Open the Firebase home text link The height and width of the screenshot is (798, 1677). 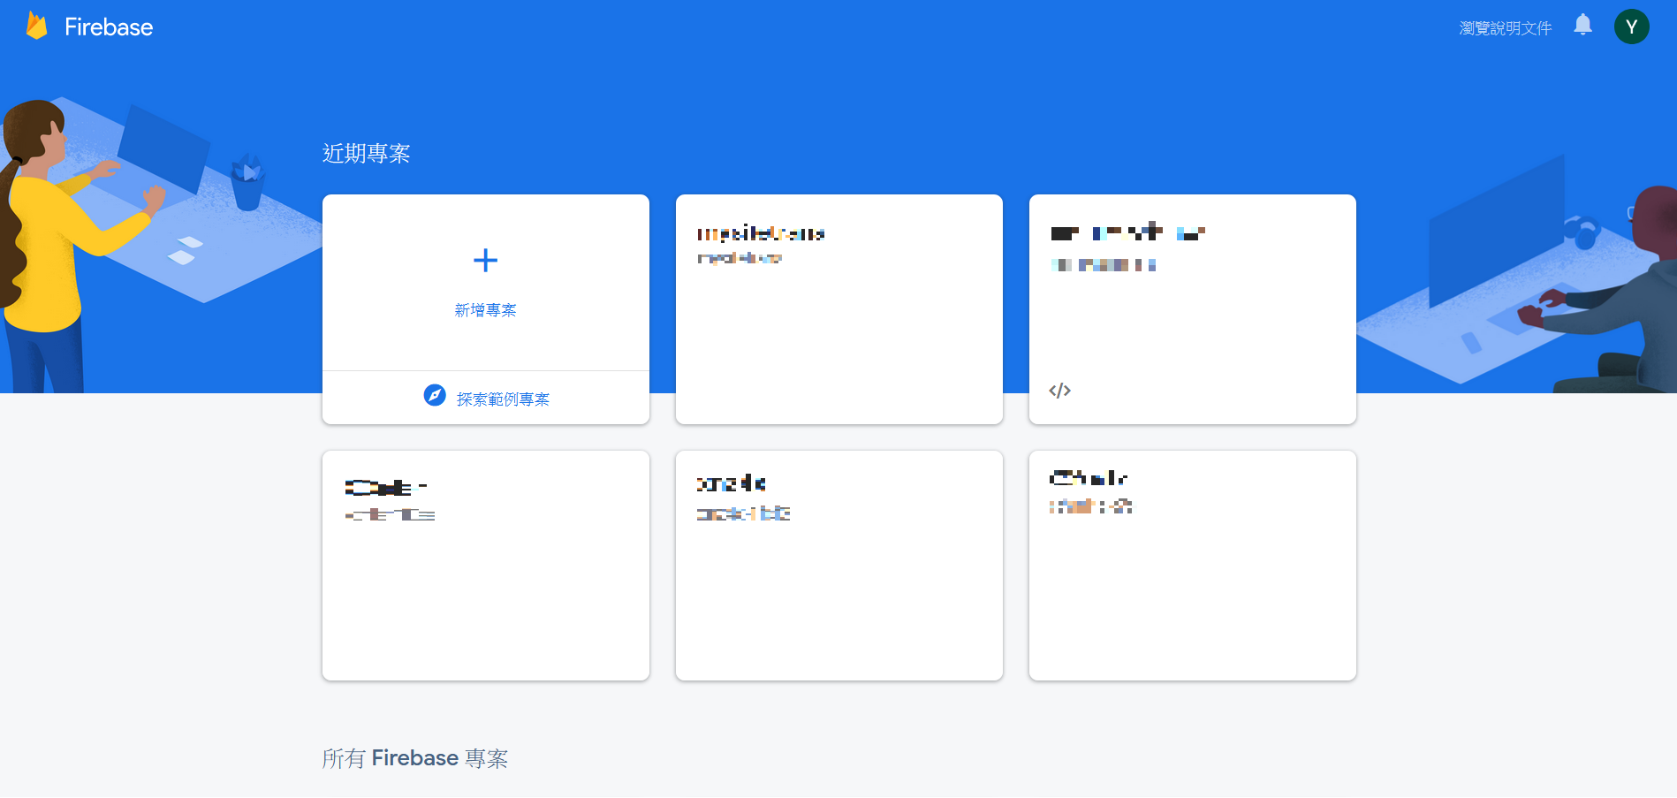[109, 27]
